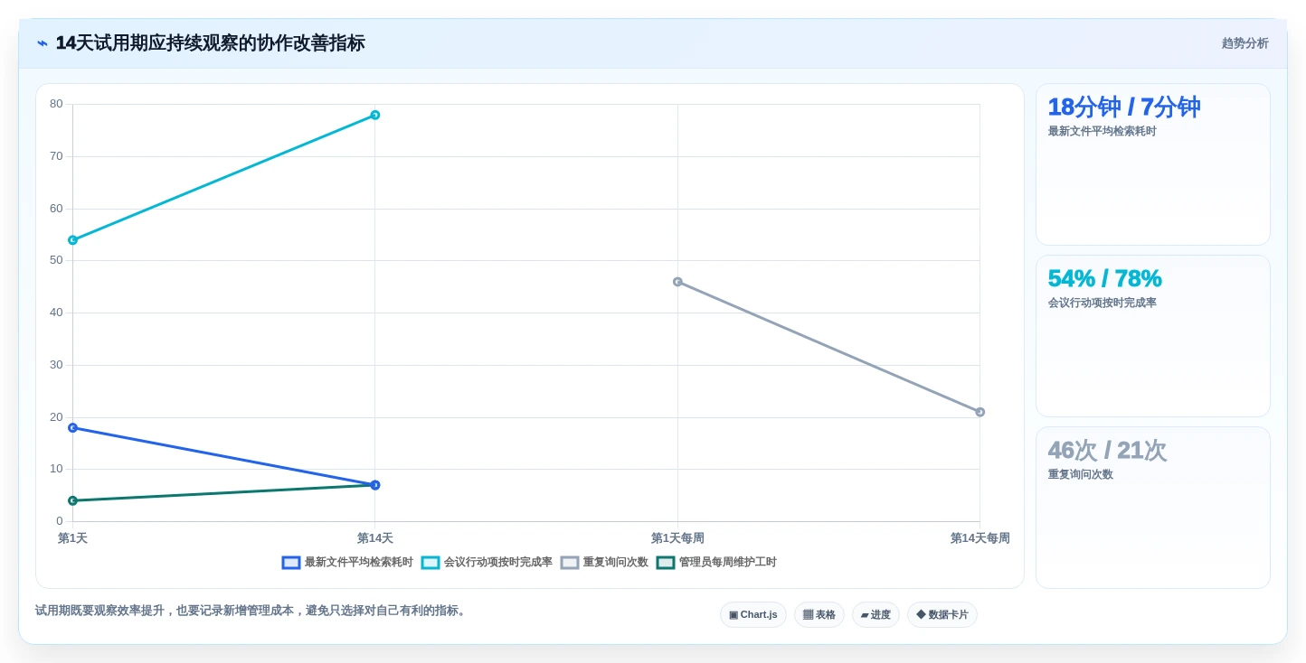Click the 第14天 axis label

(375, 538)
